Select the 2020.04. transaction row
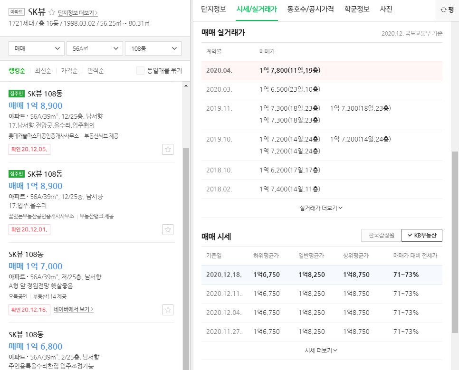 point(322,71)
